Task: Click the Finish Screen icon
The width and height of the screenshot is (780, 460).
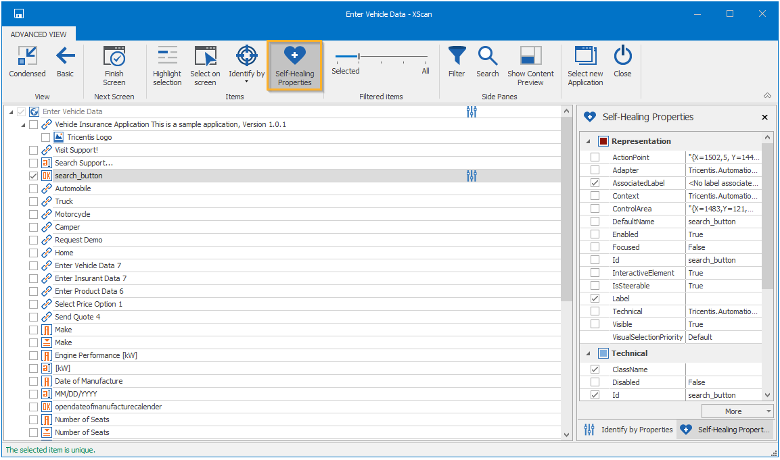Action: coord(114,56)
